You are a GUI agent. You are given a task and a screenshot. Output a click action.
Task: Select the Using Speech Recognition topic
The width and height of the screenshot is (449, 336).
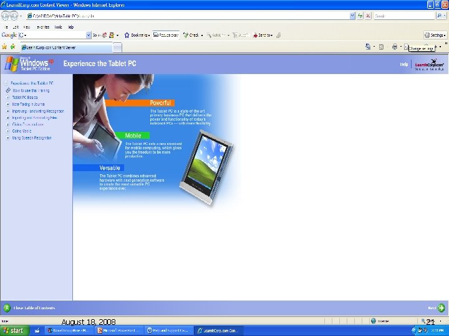tap(32, 138)
